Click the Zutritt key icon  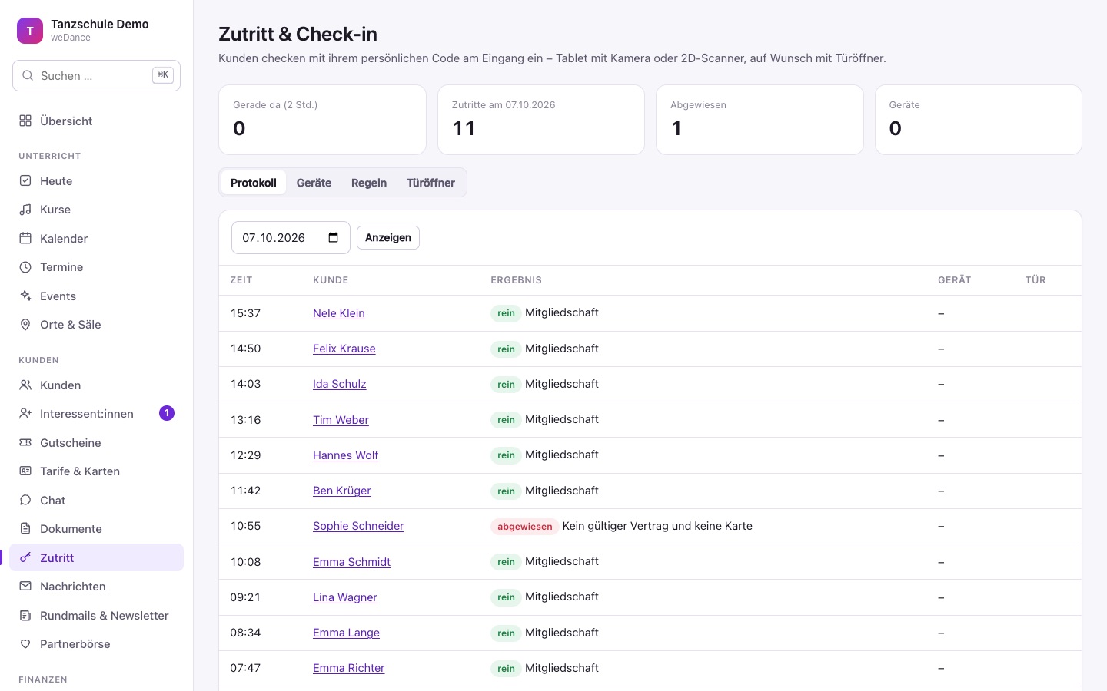click(25, 557)
